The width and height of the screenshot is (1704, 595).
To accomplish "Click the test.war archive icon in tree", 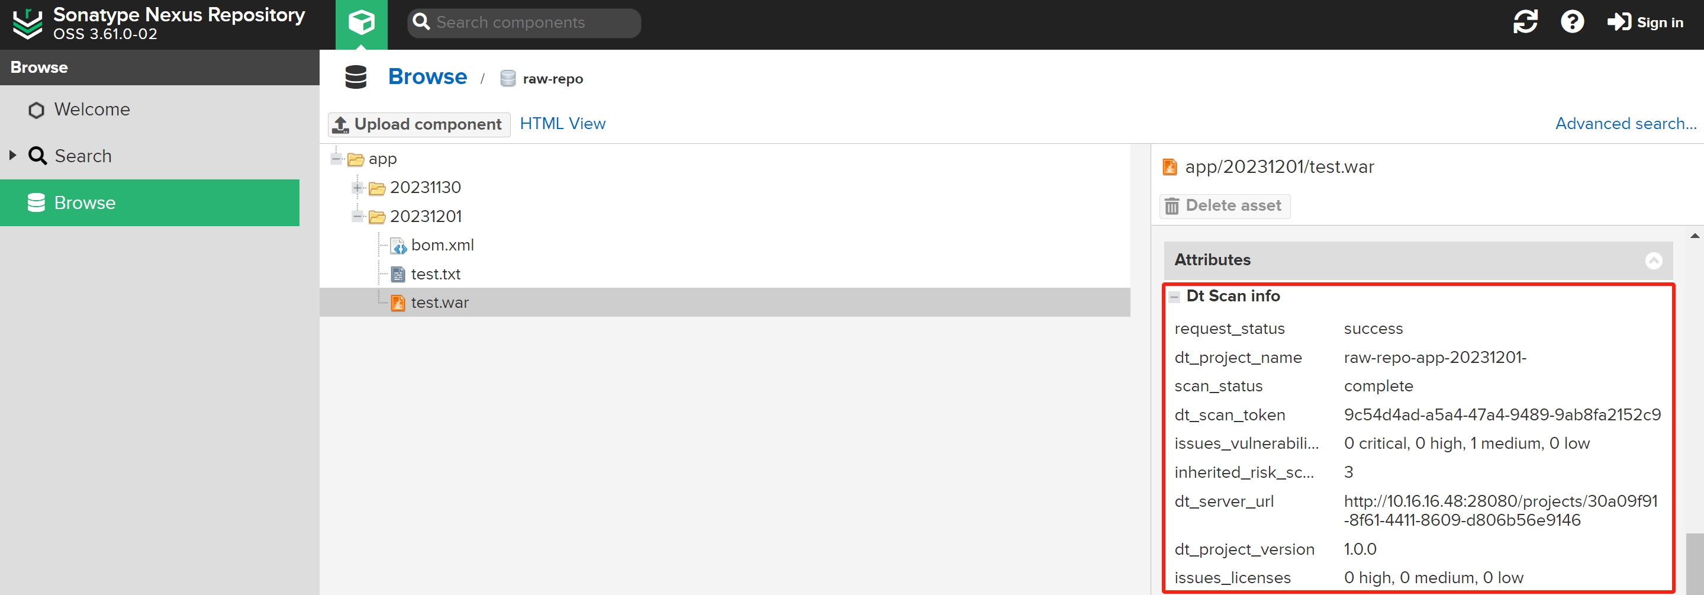I will (398, 303).
